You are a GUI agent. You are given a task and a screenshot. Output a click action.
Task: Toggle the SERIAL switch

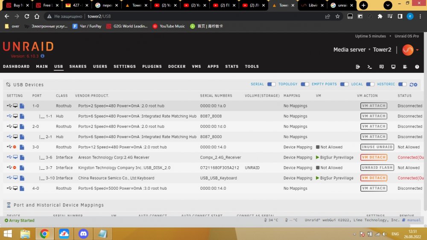(x=271, y=84)
